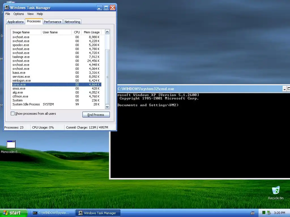Select the spoolsv.exe process row

pos(57,45)
